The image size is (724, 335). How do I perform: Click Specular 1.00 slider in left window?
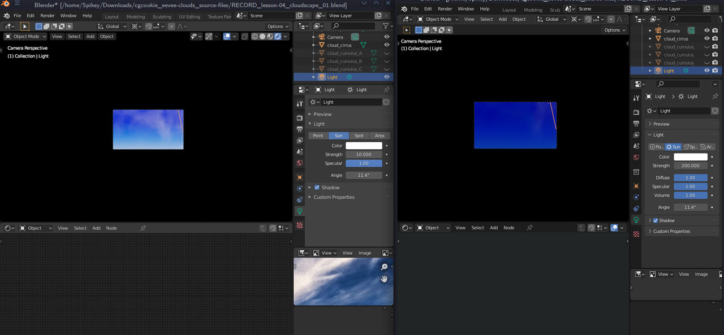(x=364, y=163)
